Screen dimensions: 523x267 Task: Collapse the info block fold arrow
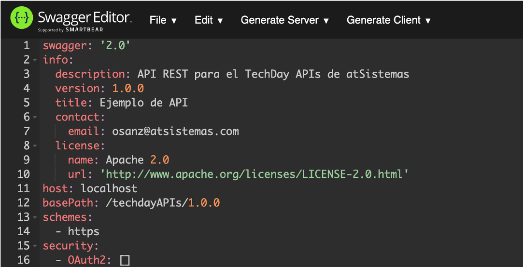[35, 60]
